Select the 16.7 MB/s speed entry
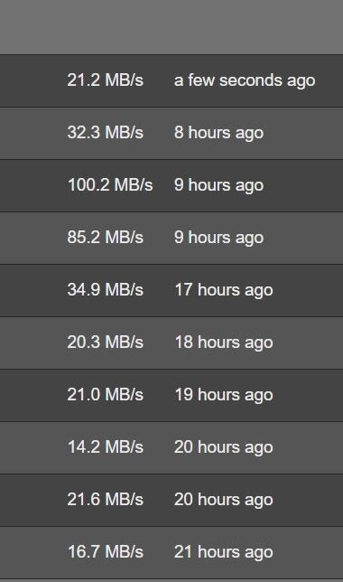The width and height of the screenshot is (343, 582). click(106, 552)
